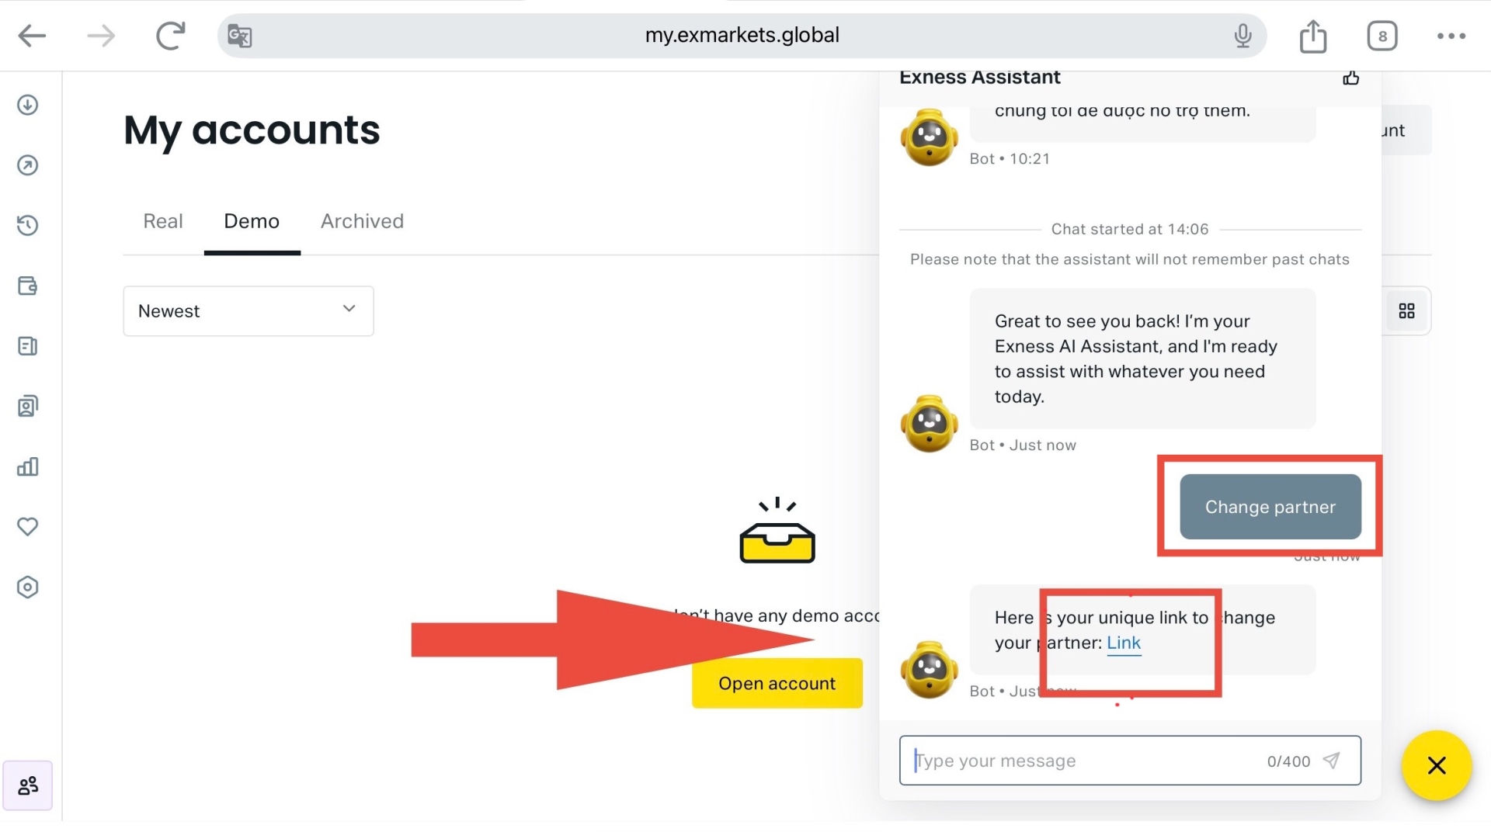Switch to the Archived accounts tab
1491x832 pixels.
(x=362, y=221)
